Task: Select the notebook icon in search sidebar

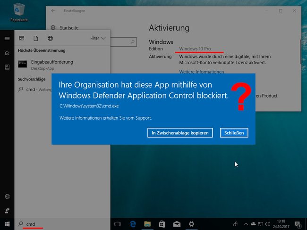Action: [7, 67]
